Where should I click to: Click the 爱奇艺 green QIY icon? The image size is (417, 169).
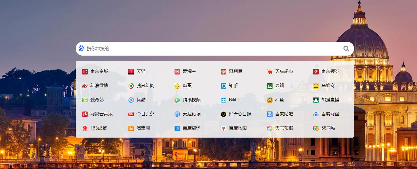coord(85,100)
